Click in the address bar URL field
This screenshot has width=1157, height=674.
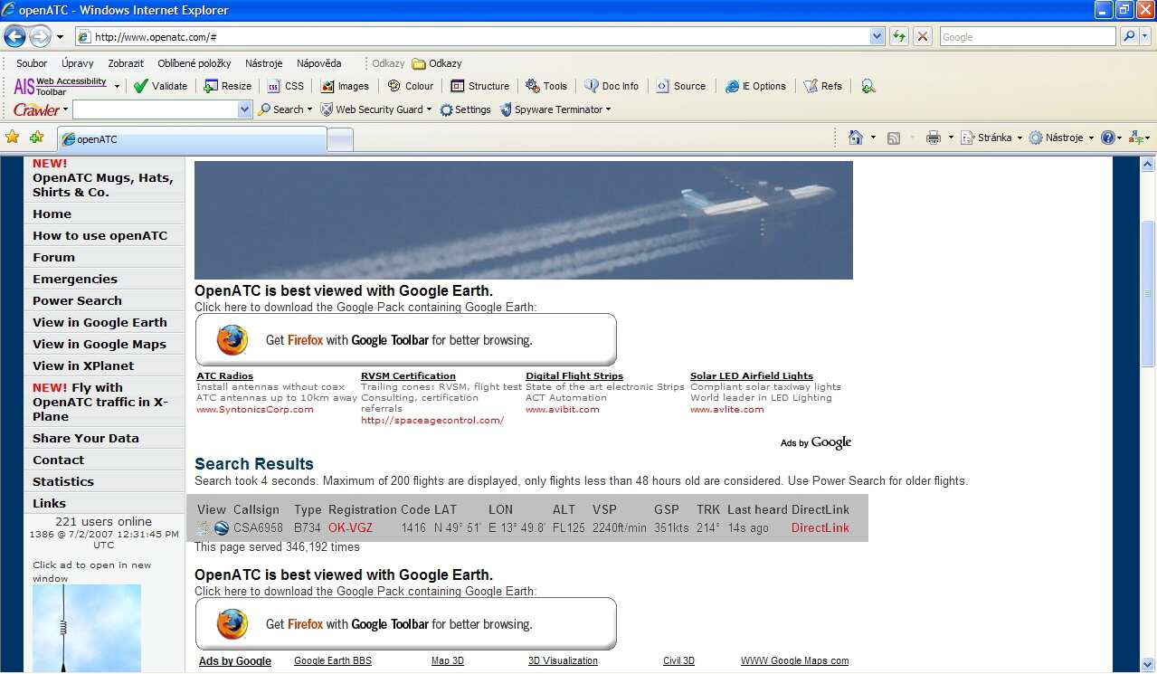480,37
